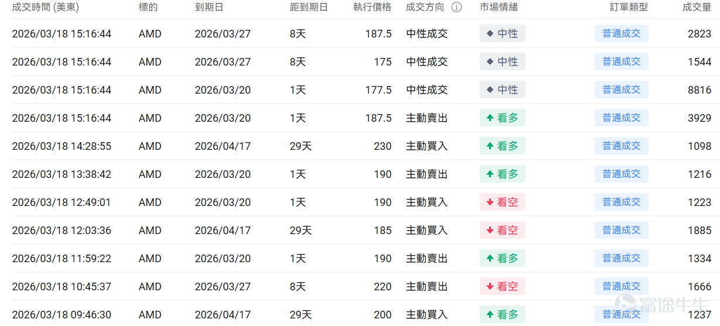Click volume value 2823
Image resolution: width=720 pixels, height=326 pixels.
click(699, 34)
